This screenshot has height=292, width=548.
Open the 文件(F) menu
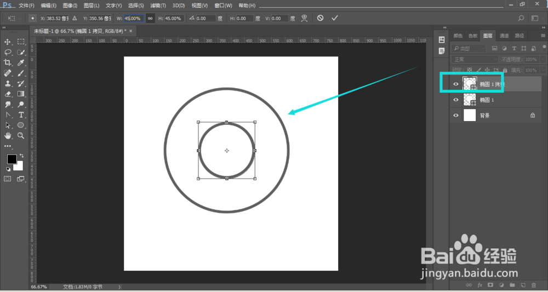pyautogui.click(x=26, y=5)
